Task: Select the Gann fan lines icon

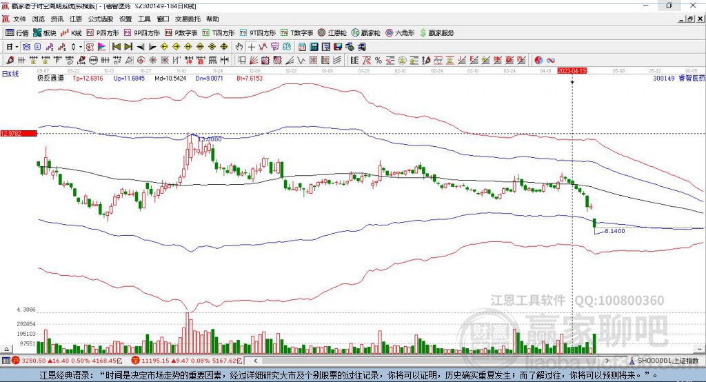Action: (x=254, y=60)
